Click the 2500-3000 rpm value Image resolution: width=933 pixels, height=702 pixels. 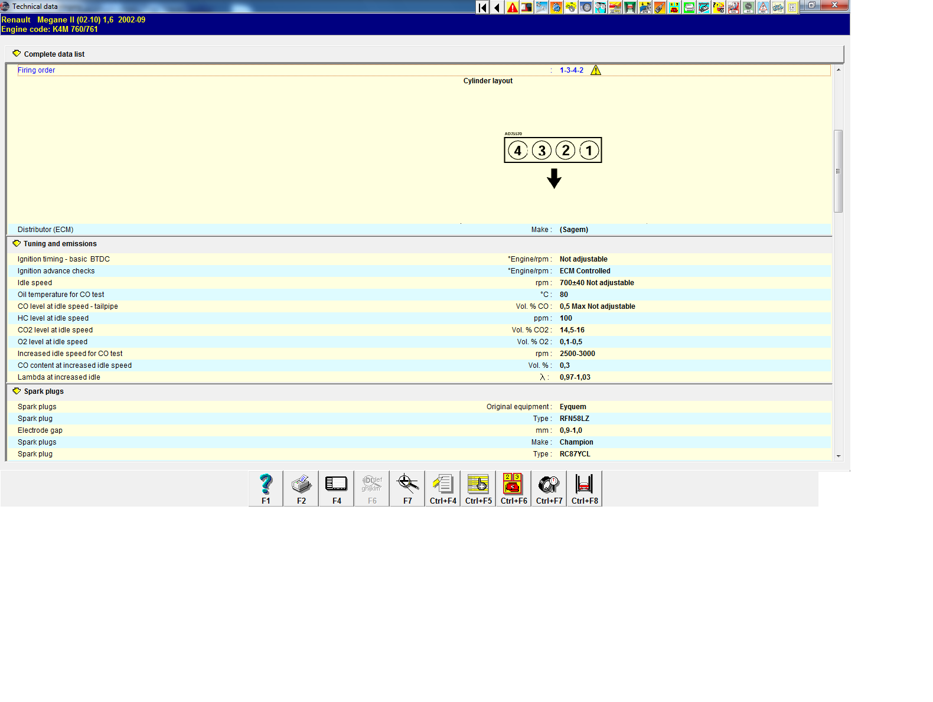point(578,354)
